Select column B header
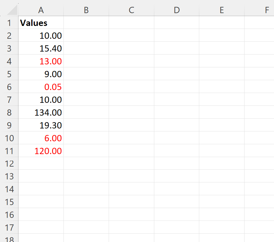This screenshot has width=274, height=242. pyautogui.click(x=86, y=10)
